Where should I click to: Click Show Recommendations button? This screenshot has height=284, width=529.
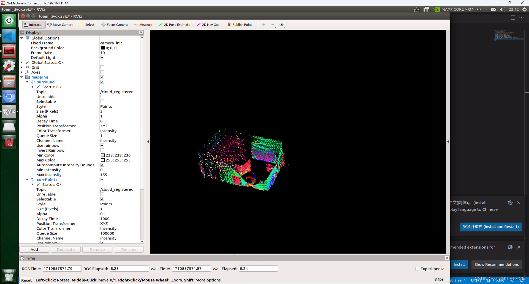497,264
